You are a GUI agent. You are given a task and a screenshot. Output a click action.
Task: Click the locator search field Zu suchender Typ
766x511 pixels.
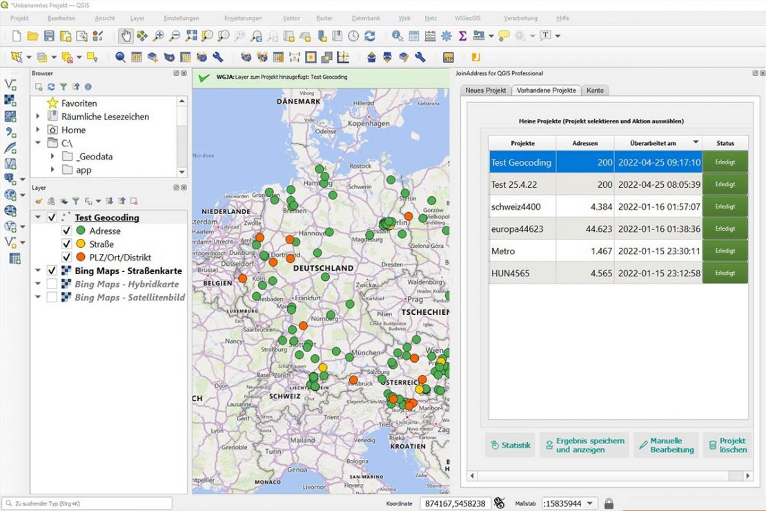pos(88,503)
